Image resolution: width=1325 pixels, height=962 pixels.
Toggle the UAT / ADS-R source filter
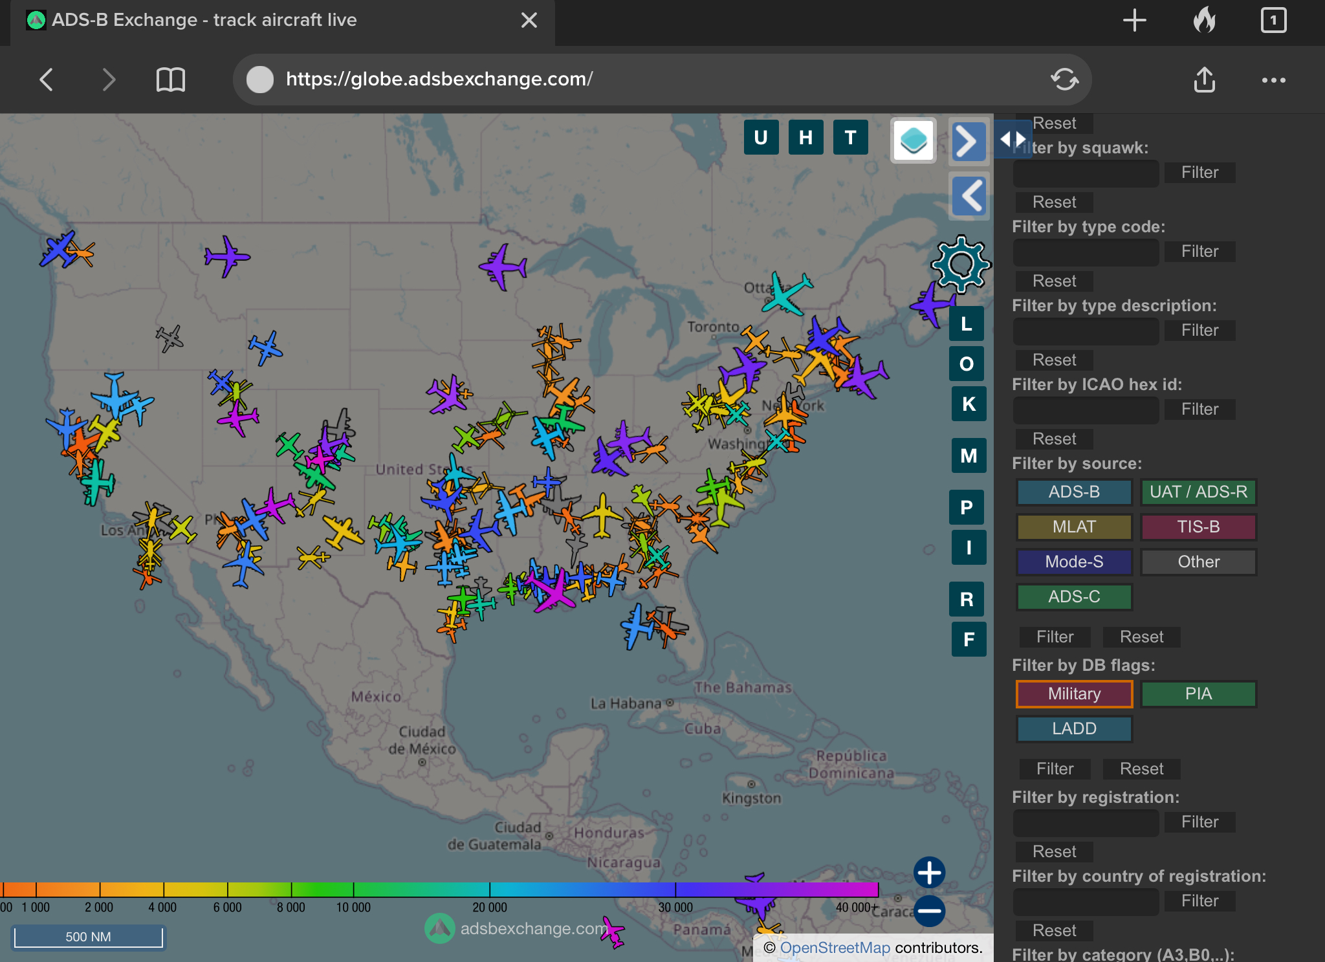click(1198, 492)
